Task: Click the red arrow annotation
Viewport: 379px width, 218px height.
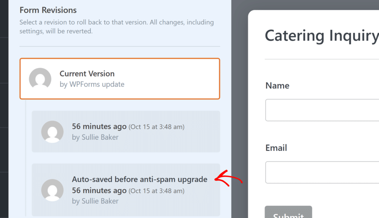Action: tap(228, 178)
